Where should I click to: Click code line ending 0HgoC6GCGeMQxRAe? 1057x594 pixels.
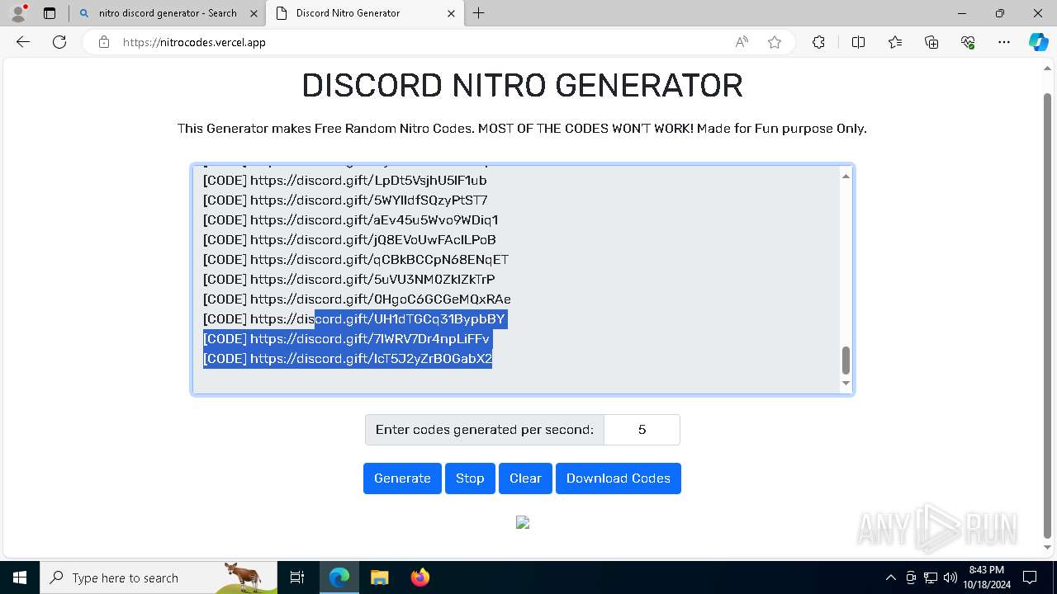[x=357, y=299]
